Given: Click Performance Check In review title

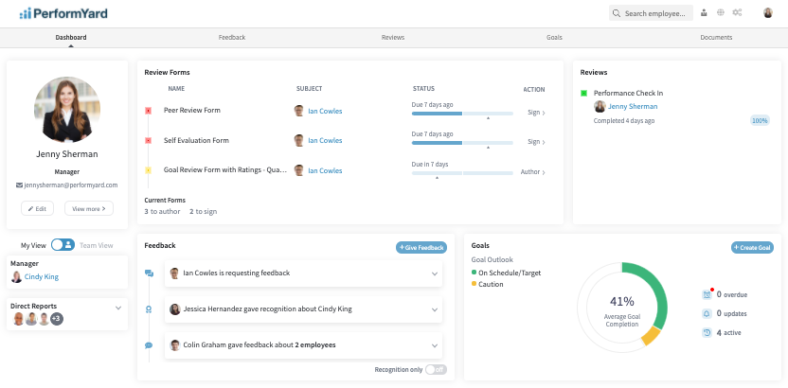Looking at the screenshot, I should coord(628,94).
